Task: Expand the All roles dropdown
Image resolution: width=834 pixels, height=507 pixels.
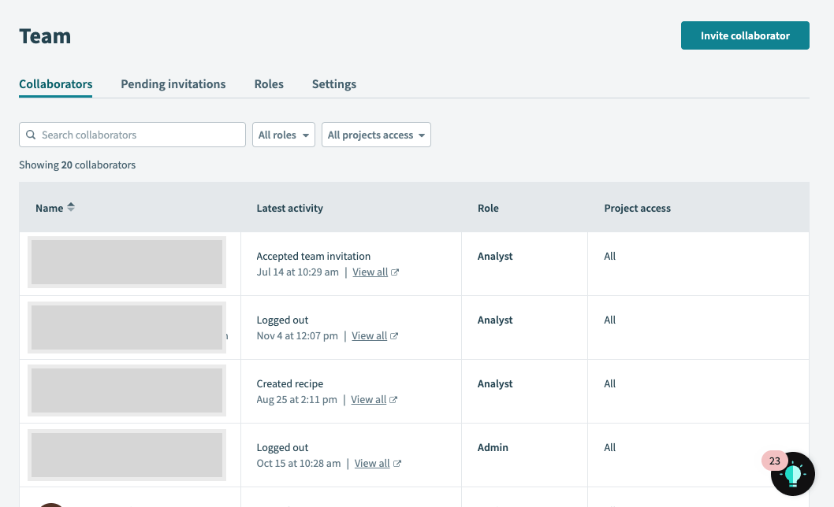Action: 284,135
